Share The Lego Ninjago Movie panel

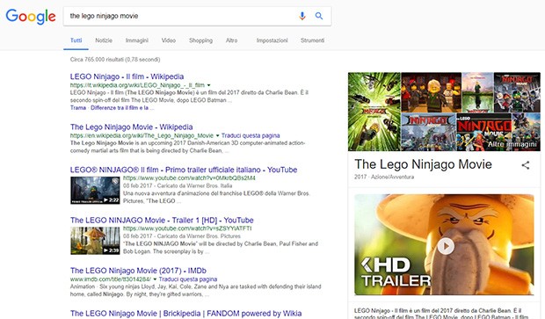click(x=526, y=165)
